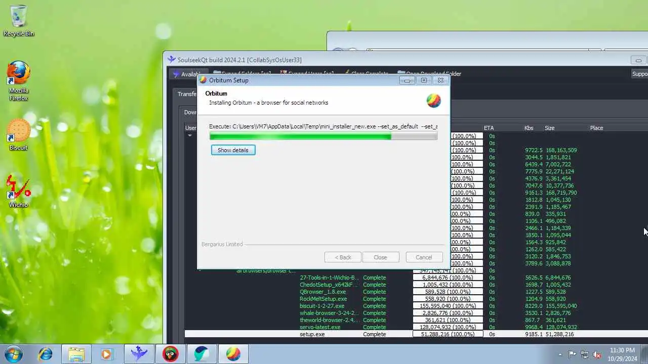Select biscuit-1-2-27.exe in downloads
Viewport: 648px width, 364px height.
click(322, 306)
